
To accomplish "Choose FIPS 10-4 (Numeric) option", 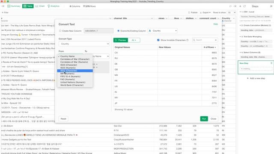I will click(x=75, y=77).
